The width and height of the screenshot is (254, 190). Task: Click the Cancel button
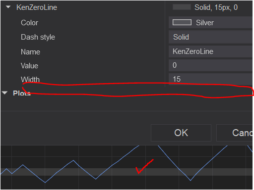click(x=235, y=133)
